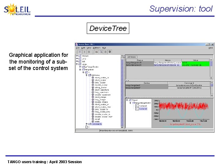Click the DevDouble command button

tap(189, 85)
